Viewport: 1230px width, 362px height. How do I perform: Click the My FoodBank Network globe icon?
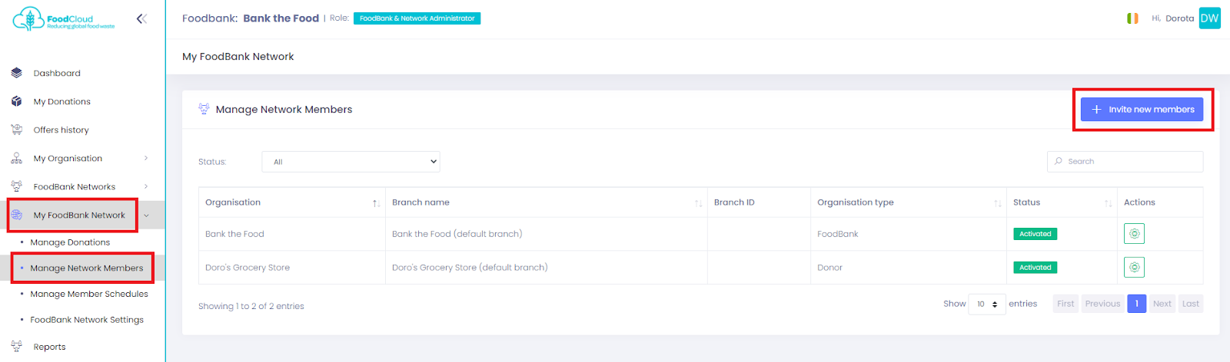pyautogui.click(x=16, y=215)
